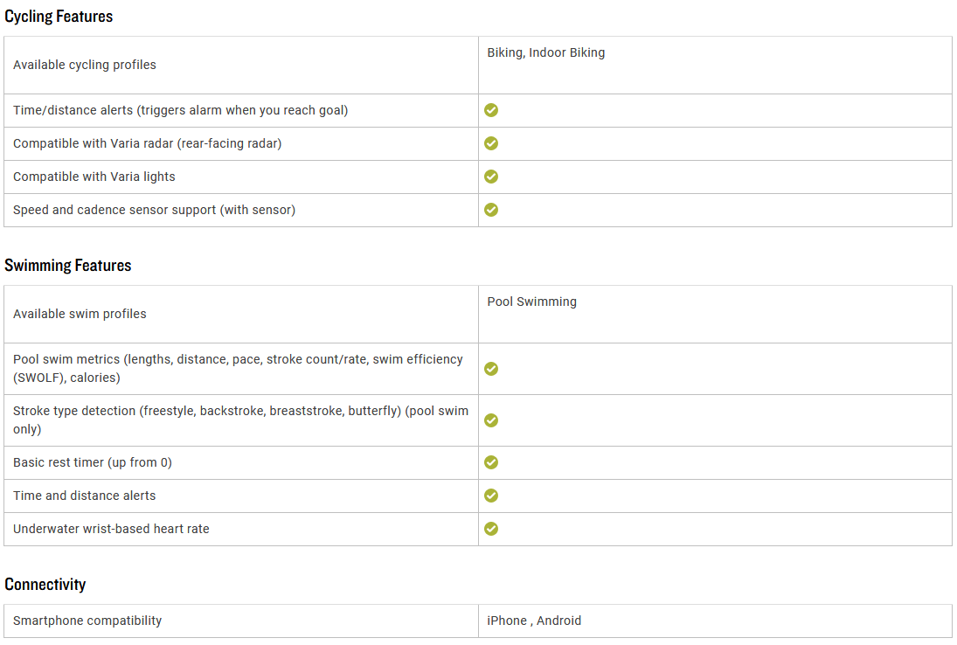Click the 'Biking, Indoor Biking' value text
The image size is (957, 645).
tap(545, 52)
